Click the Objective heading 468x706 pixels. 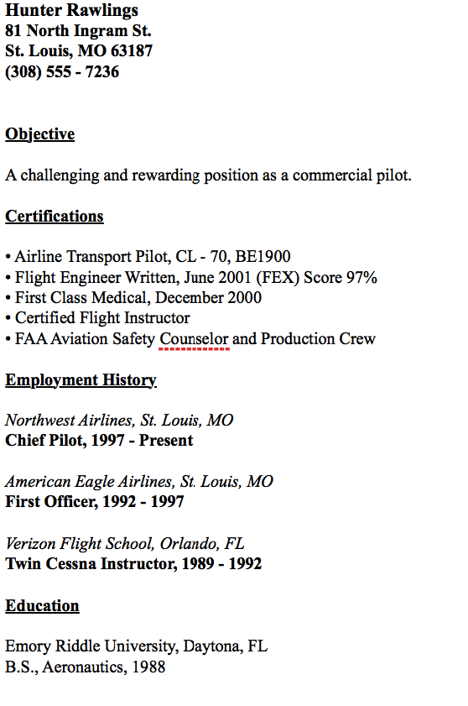click(x=40, y=134)
